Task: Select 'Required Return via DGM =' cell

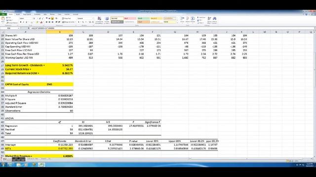Action: (25, 73)
